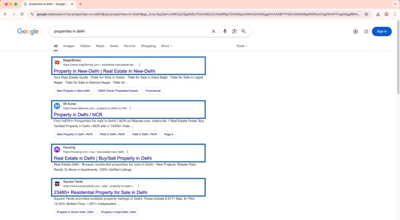Image resolution: width=400 pixels, height=220 pixels.
Task: Click the MagicBricks favicon
Action: [57, 63]
